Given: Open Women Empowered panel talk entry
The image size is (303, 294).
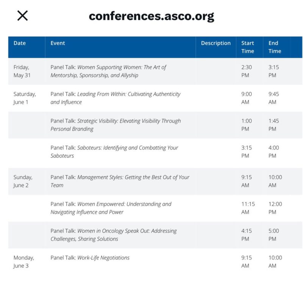Looking at the screenshot, I should click(111, 208).
